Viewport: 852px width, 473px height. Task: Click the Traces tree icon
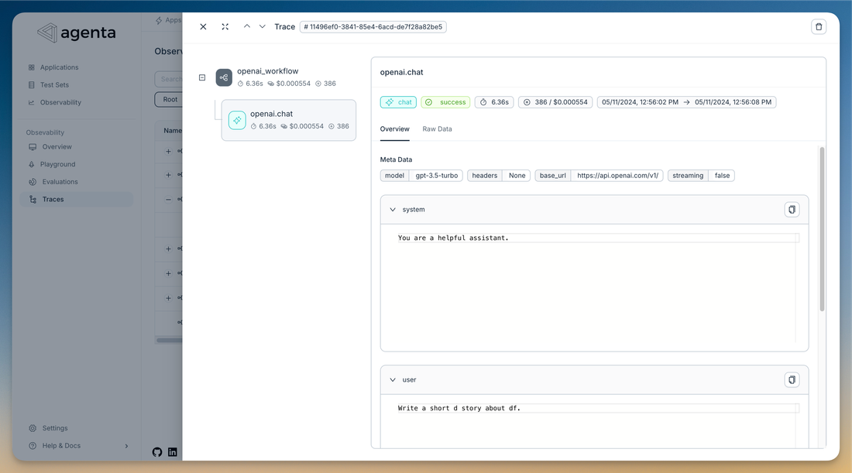pos(33,199)
